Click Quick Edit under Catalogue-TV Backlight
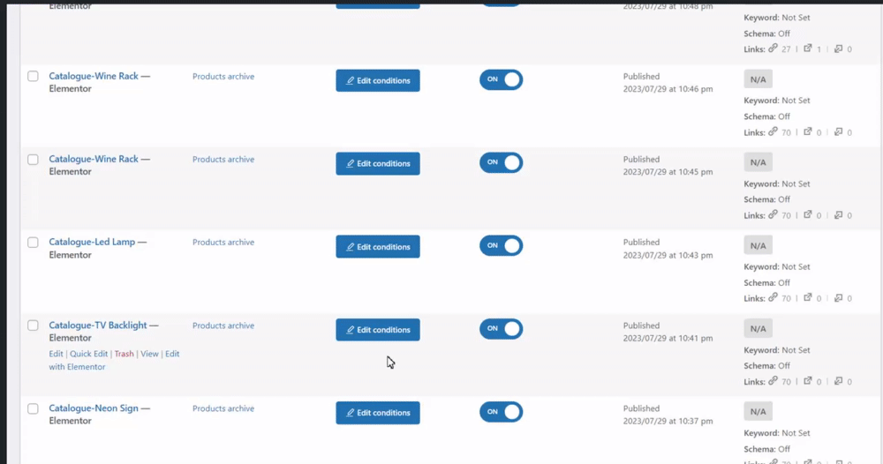This screenshot has width=883, height=464. (88, 354)
